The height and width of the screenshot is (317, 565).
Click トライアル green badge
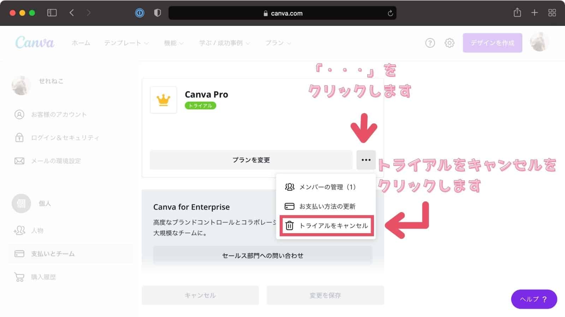coord(200,106)
